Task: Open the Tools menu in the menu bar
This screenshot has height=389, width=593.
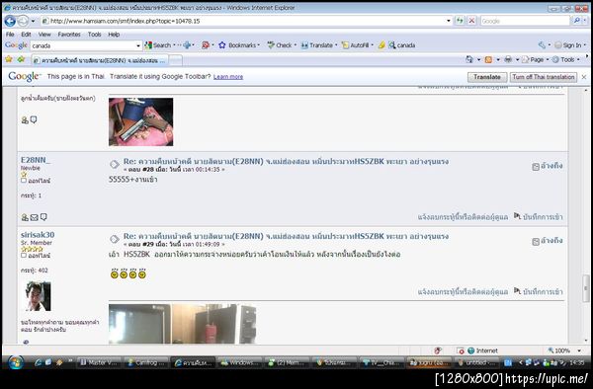Action: (x=95, y=35)
